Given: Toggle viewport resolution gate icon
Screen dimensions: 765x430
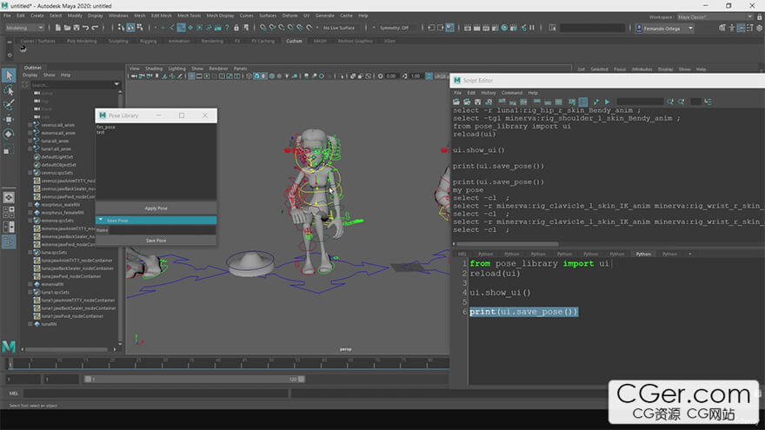Looking at the screenshot, I should [x=207, y=76].
